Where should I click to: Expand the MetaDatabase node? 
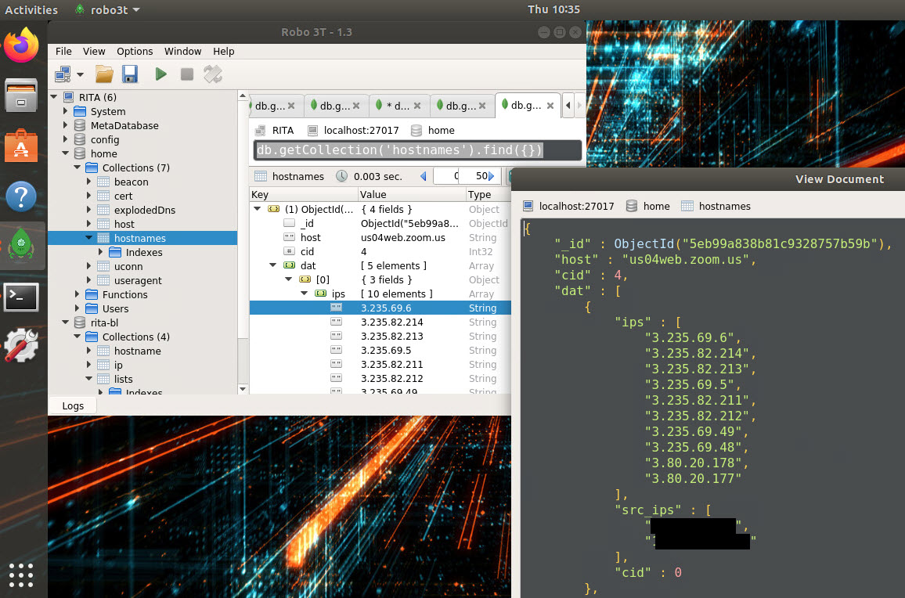[x=65, y=125]
